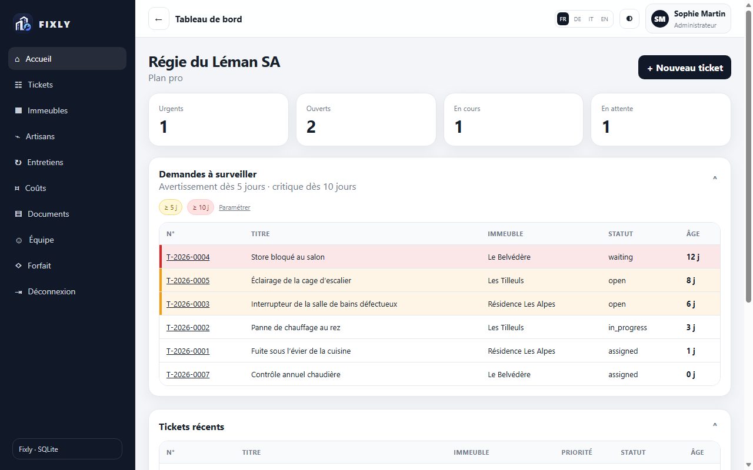Click the Déconnexion logout arrow icon
753x470 pixels.
18,291
